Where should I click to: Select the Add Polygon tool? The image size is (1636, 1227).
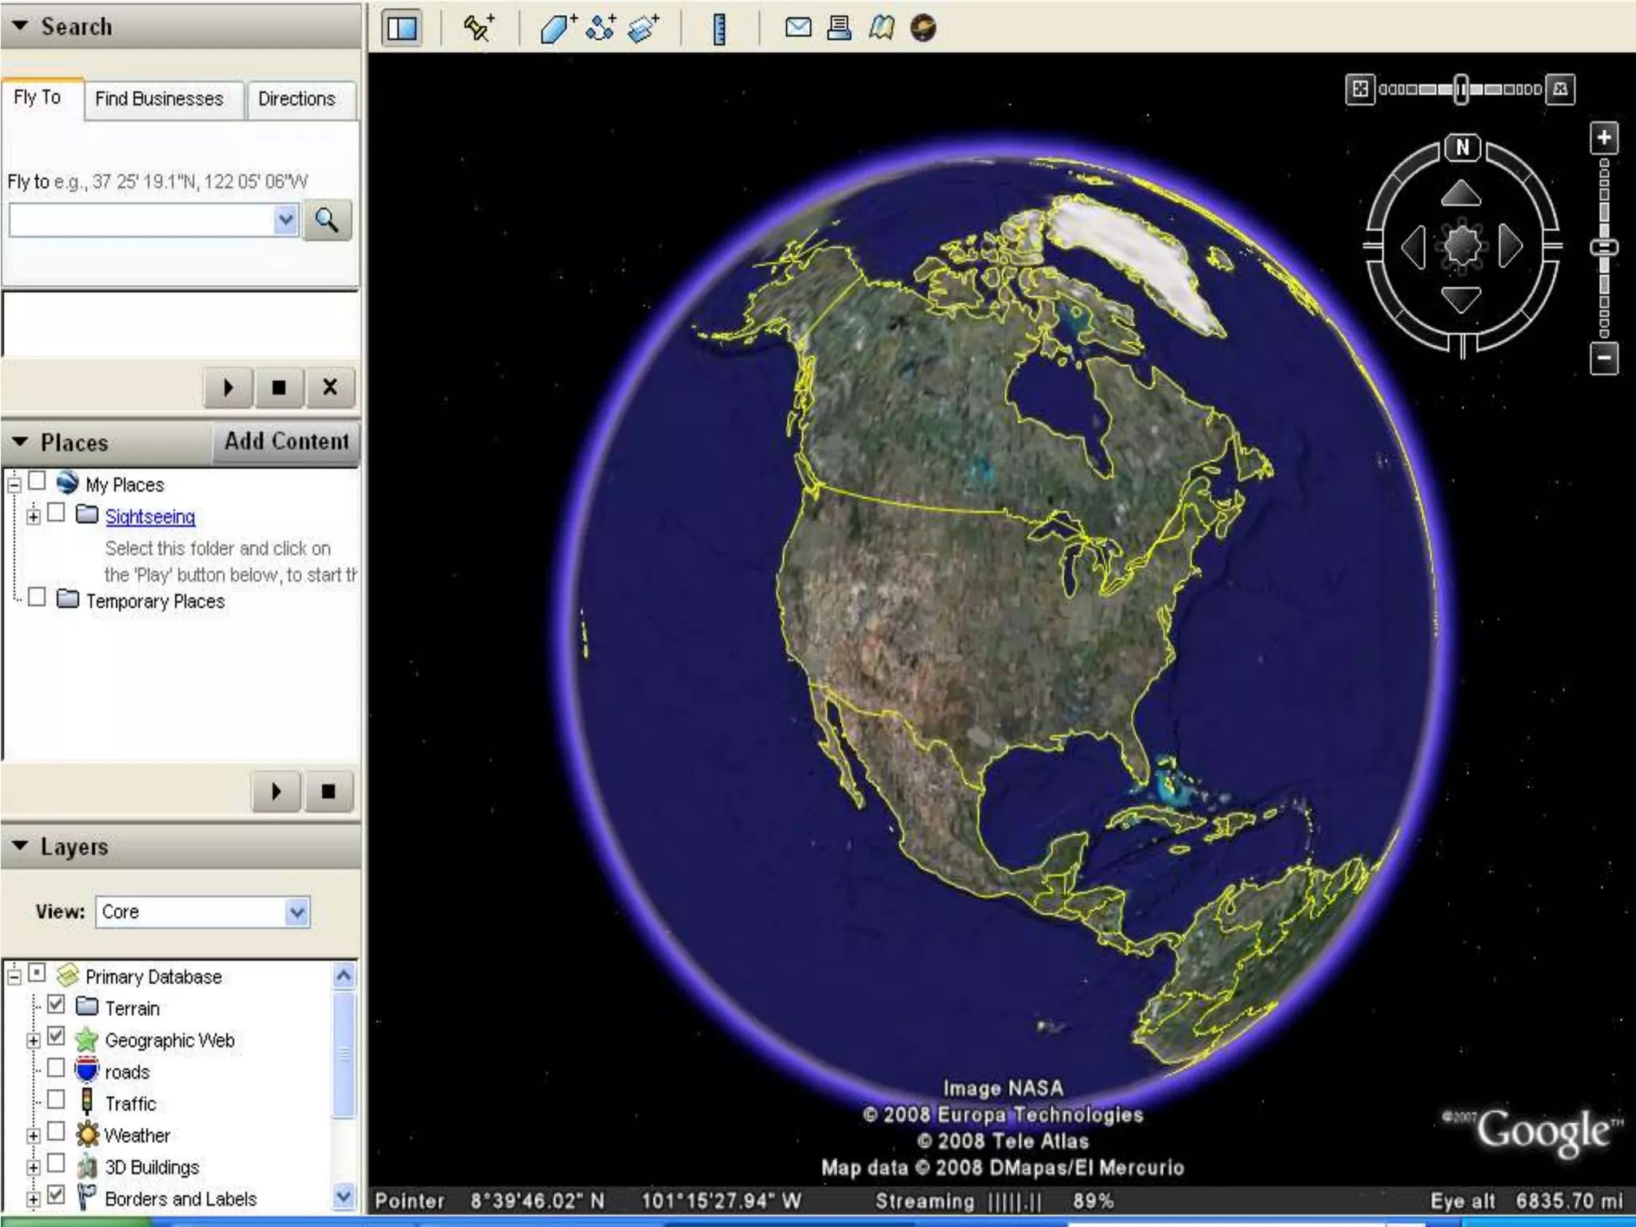[x=557, y=28]
